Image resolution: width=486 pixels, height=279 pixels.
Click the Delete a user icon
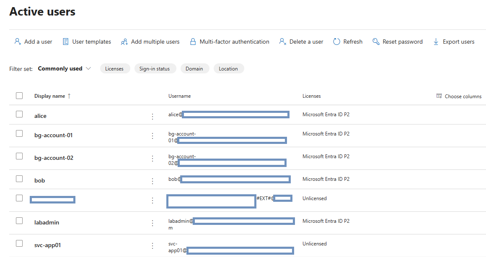(283, 42)
